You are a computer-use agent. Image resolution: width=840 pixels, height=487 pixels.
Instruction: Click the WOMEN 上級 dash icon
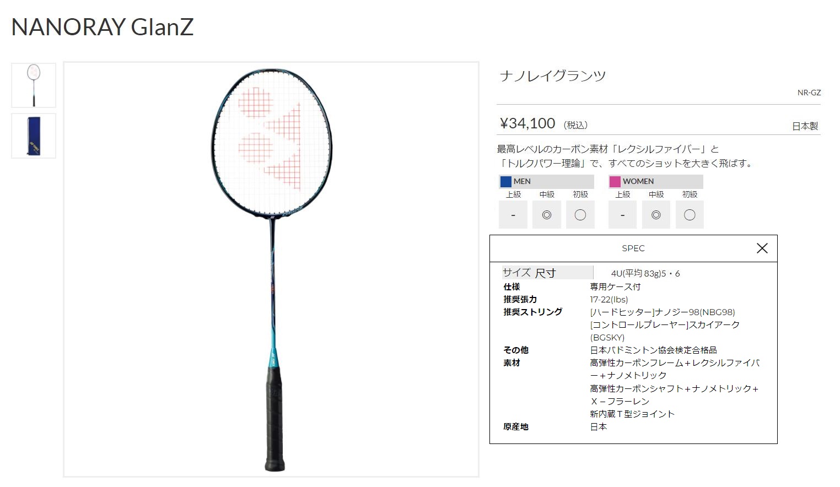tap(622, 215)
